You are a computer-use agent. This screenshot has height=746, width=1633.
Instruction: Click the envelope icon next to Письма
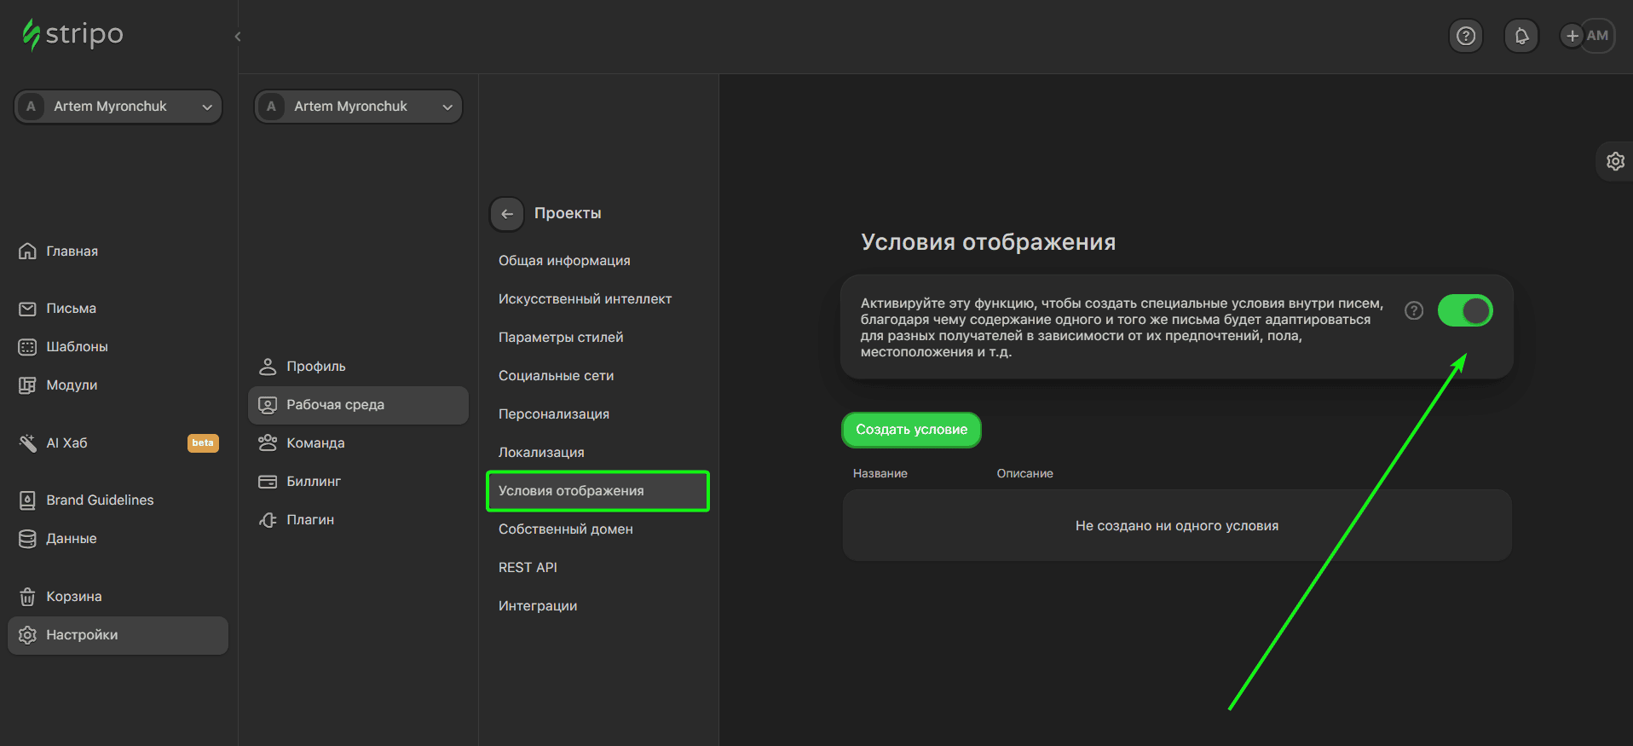point(27,309)
